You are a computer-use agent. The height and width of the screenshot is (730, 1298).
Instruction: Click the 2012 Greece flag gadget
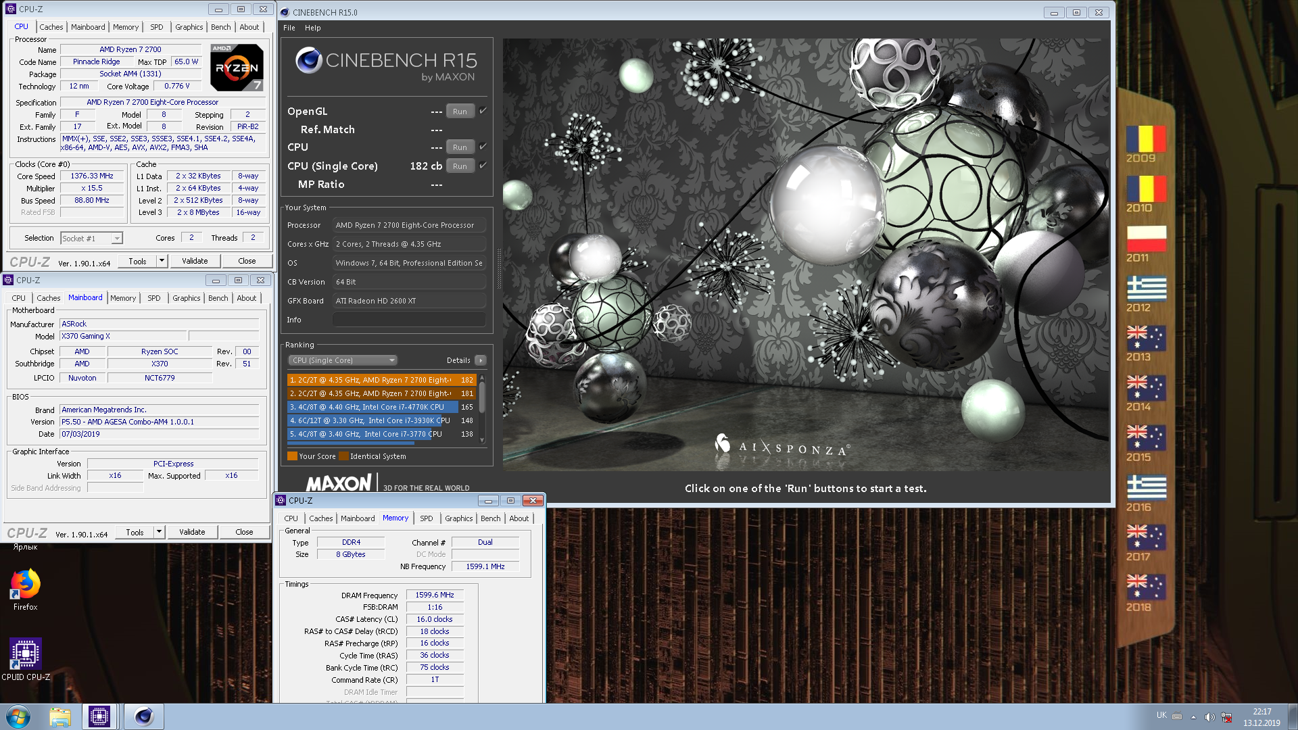[x=1146, y=289]
